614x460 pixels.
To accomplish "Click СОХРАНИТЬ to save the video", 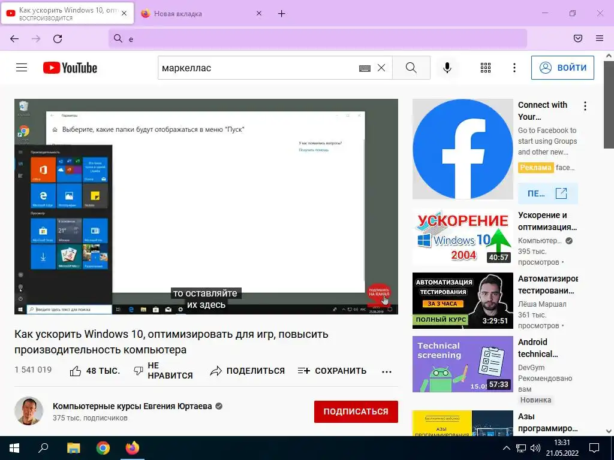I will pos(332,371).
